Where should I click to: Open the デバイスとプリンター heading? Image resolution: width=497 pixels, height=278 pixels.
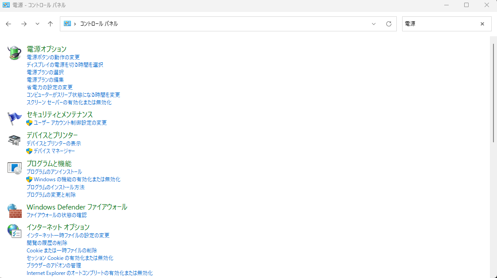[52, 135]
